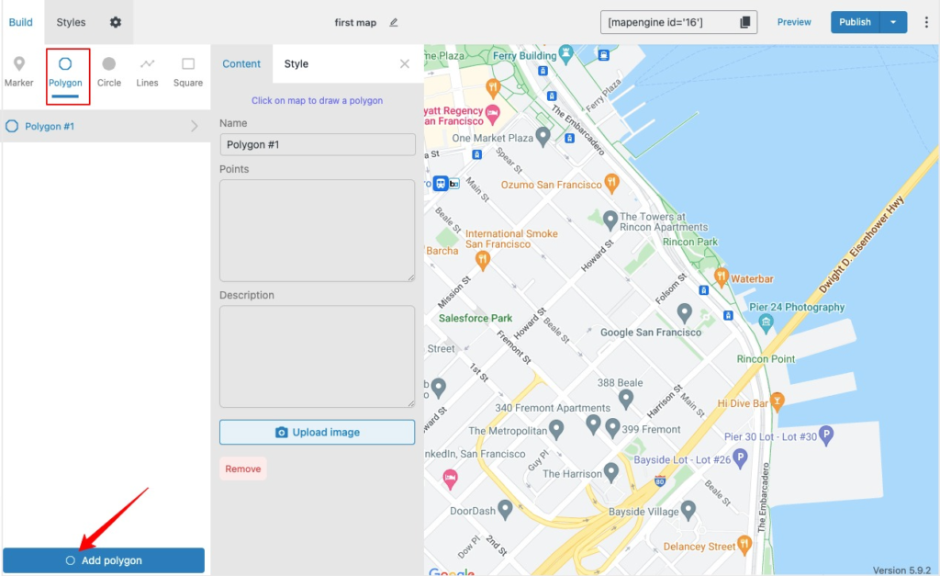Click the Rincon Park map label
Viewport: 940px width, 576px height.
click(x=690, y=242)
